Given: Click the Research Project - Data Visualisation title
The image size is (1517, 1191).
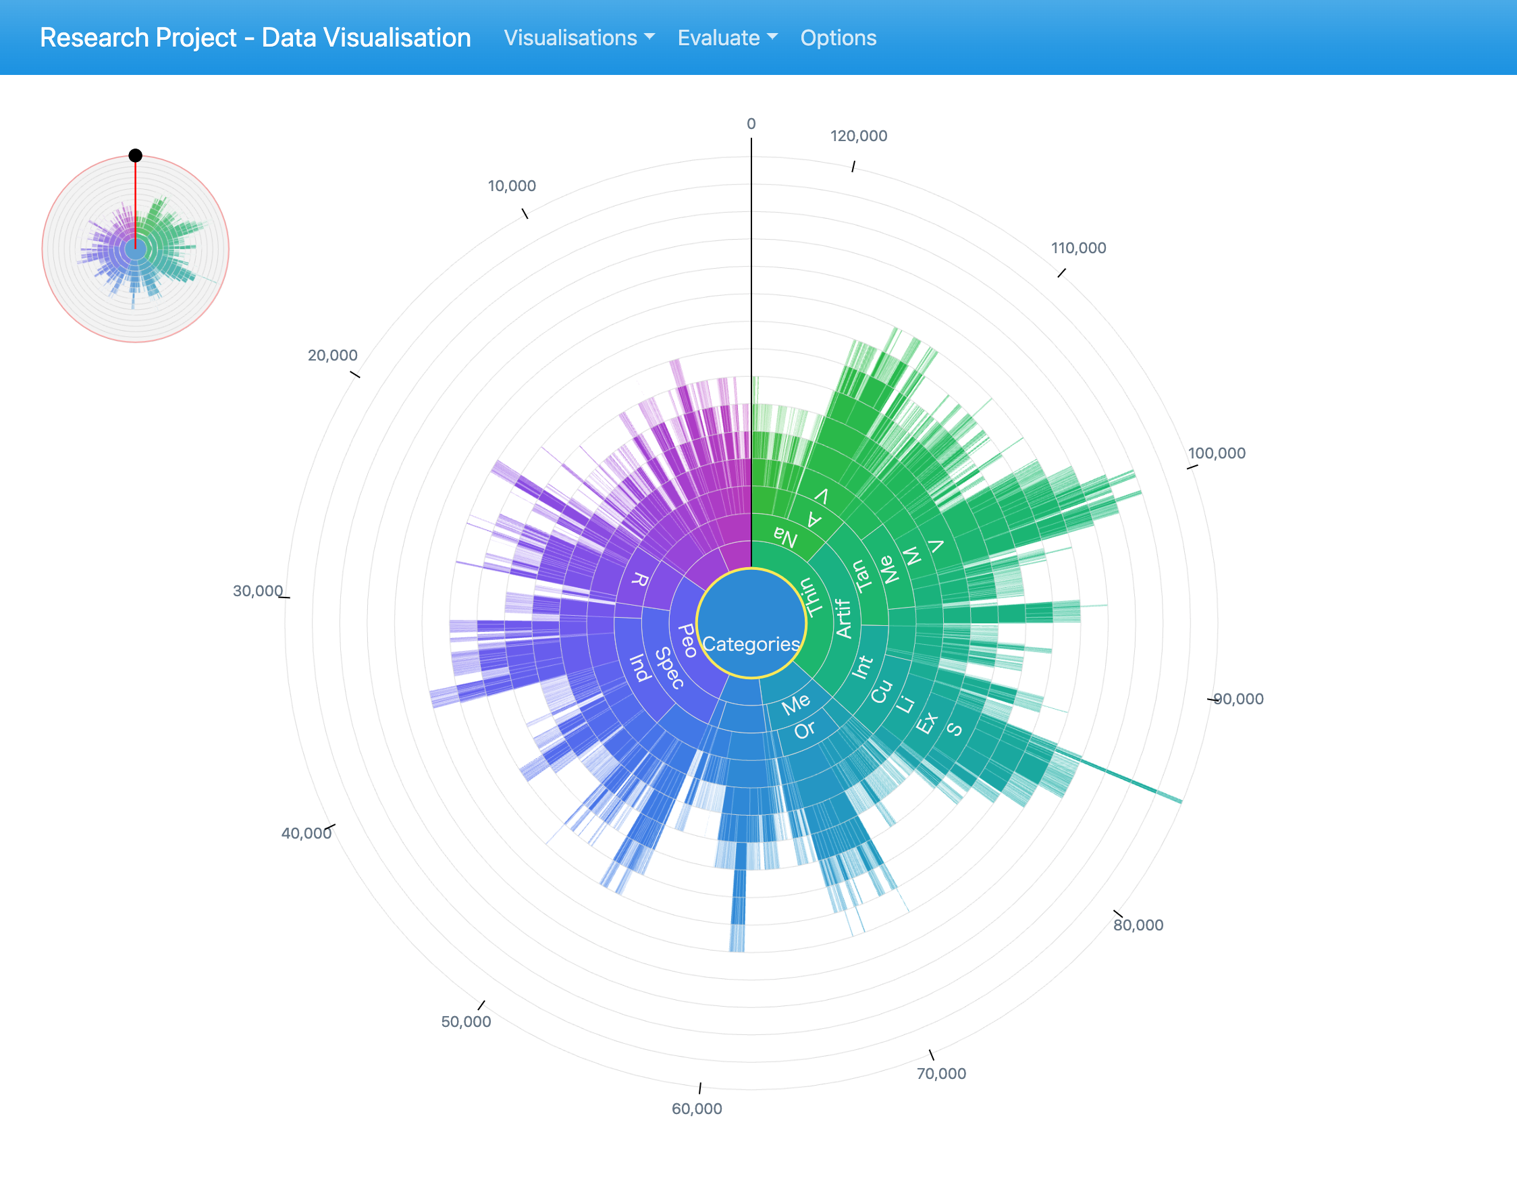Looking at the screenshot, I should click(255, 38).
